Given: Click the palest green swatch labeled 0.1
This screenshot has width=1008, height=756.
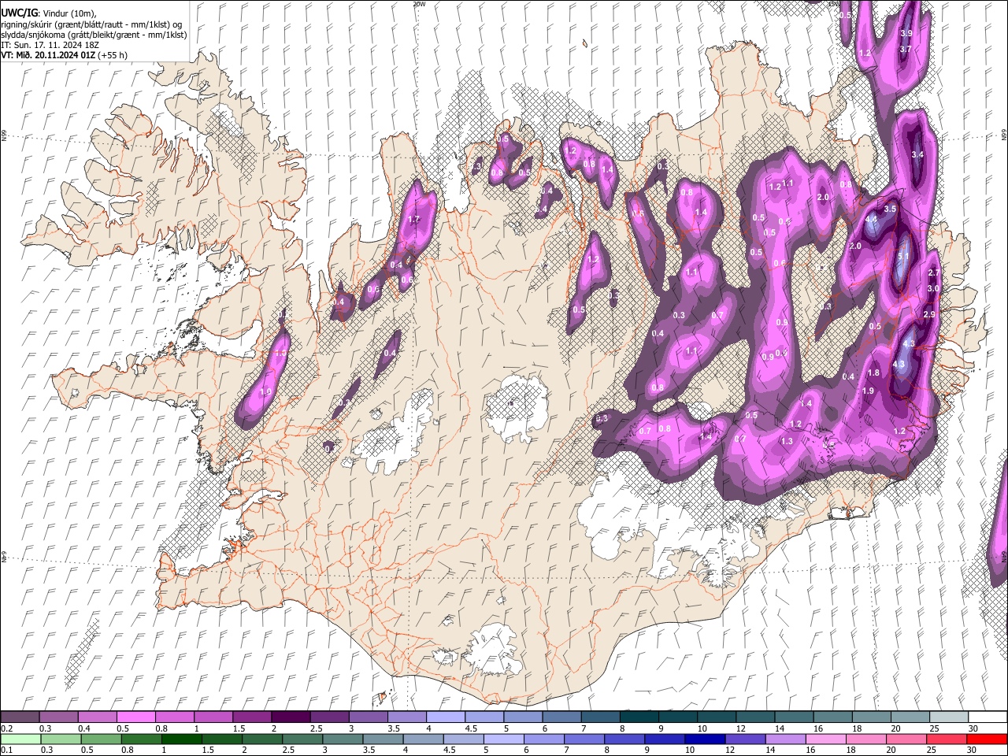Looking at the screenshot, I should tap(21, 739).
